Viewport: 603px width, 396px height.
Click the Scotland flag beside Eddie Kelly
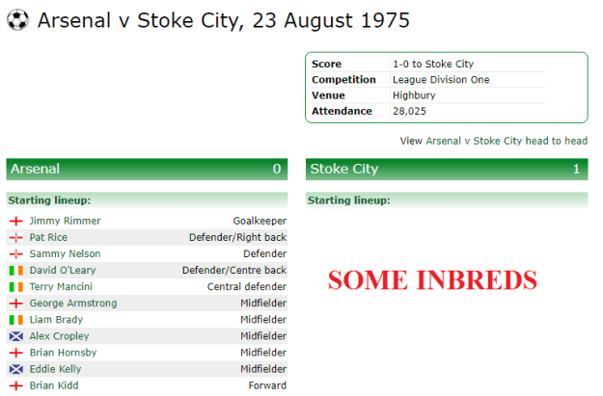coord(15,369)
